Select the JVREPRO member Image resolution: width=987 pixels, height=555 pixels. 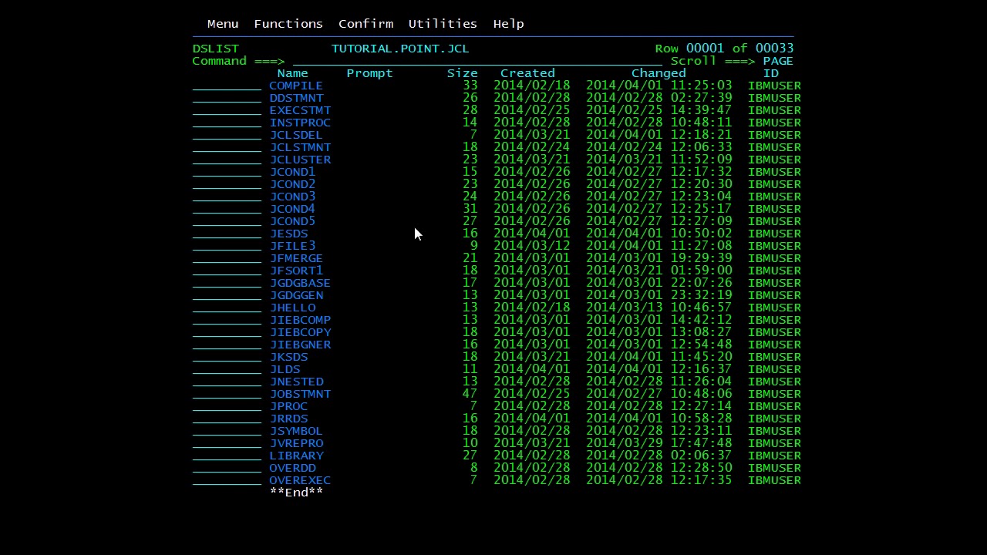point(296,443)
